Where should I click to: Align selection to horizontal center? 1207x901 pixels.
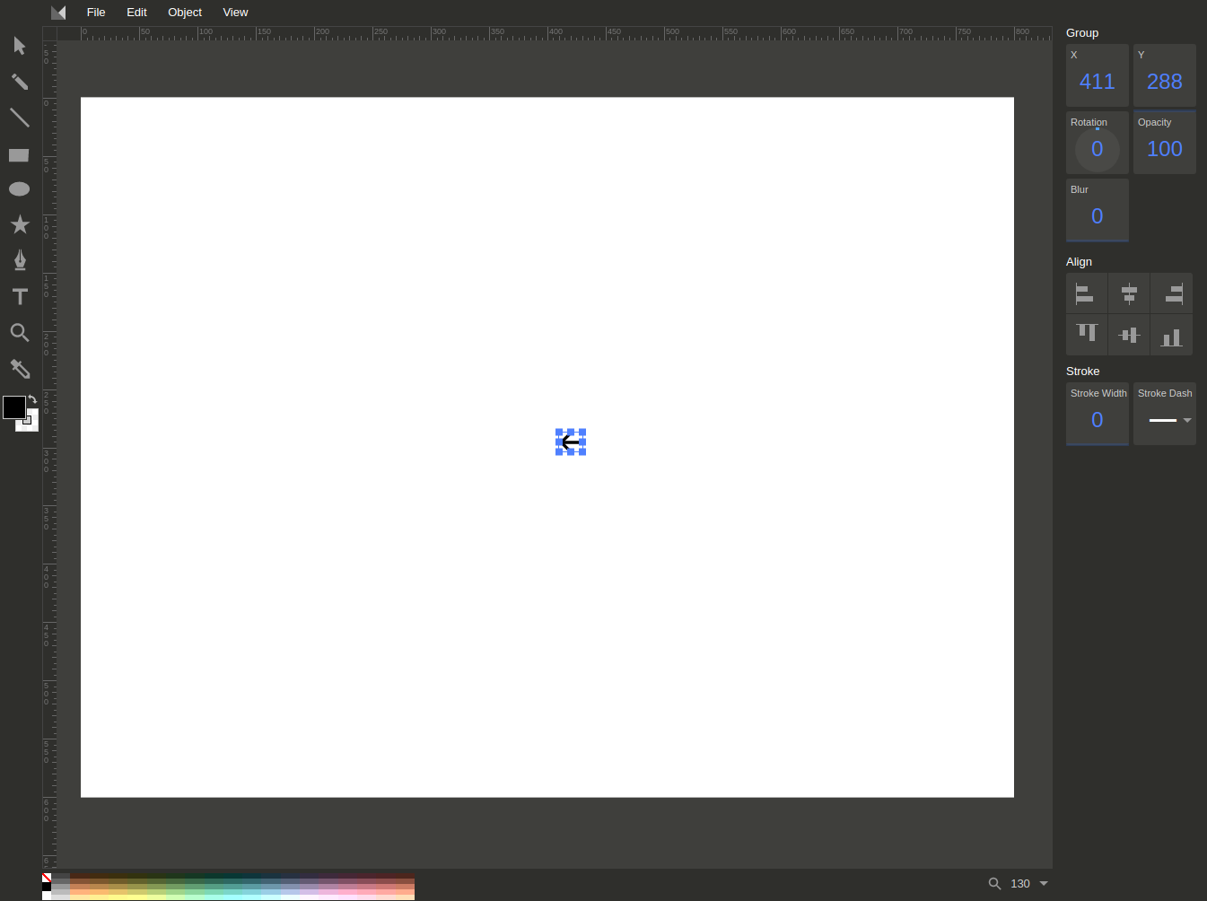click(1129, 293)
